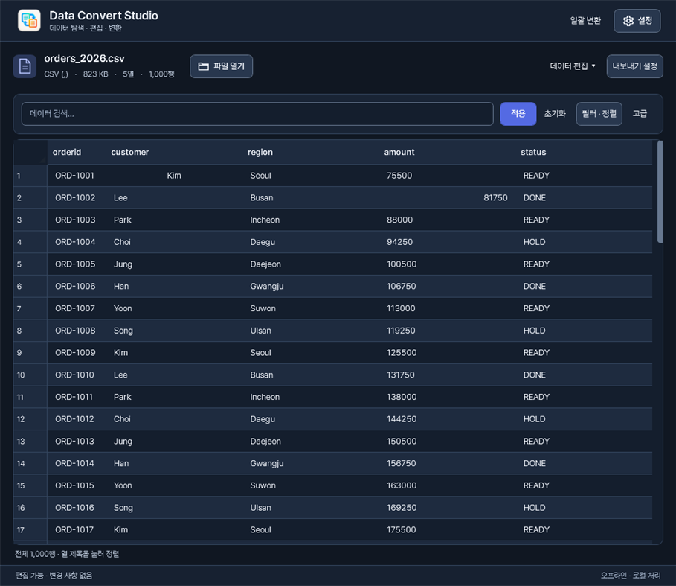Select customer Choi in row 4
Screen dimensions: 676x586
(x=174, y=242)
